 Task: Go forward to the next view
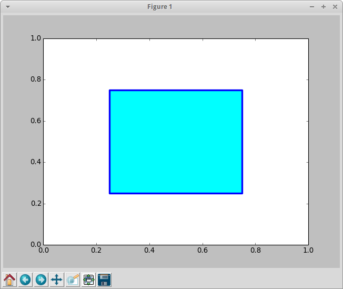[x=41, y=280]
